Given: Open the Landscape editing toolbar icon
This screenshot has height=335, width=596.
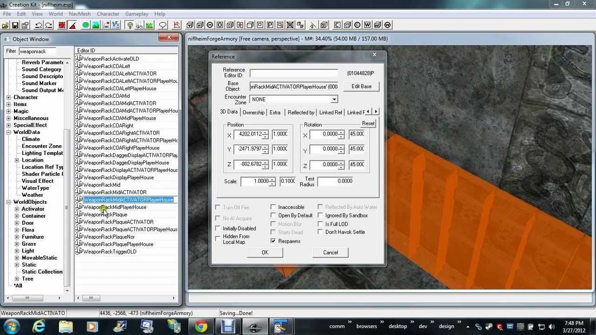Looking at the screenshot, I should (x=96, y=25).
